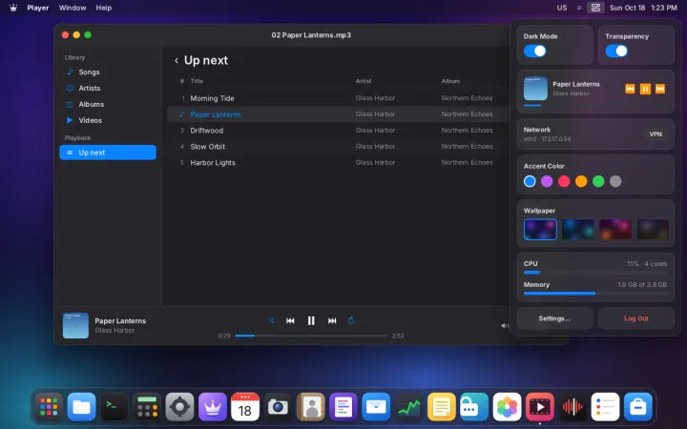Select the second blue-teal wallpaper thumbnail

tap(578, 230)
